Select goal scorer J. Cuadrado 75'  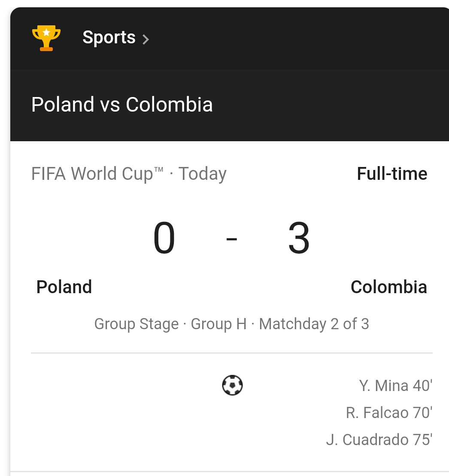pyautogui.click(x=379, y=440)
